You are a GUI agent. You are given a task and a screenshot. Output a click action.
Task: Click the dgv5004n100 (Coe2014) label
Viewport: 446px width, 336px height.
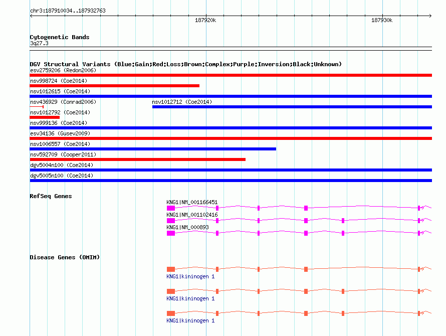[x=62, y=165]
